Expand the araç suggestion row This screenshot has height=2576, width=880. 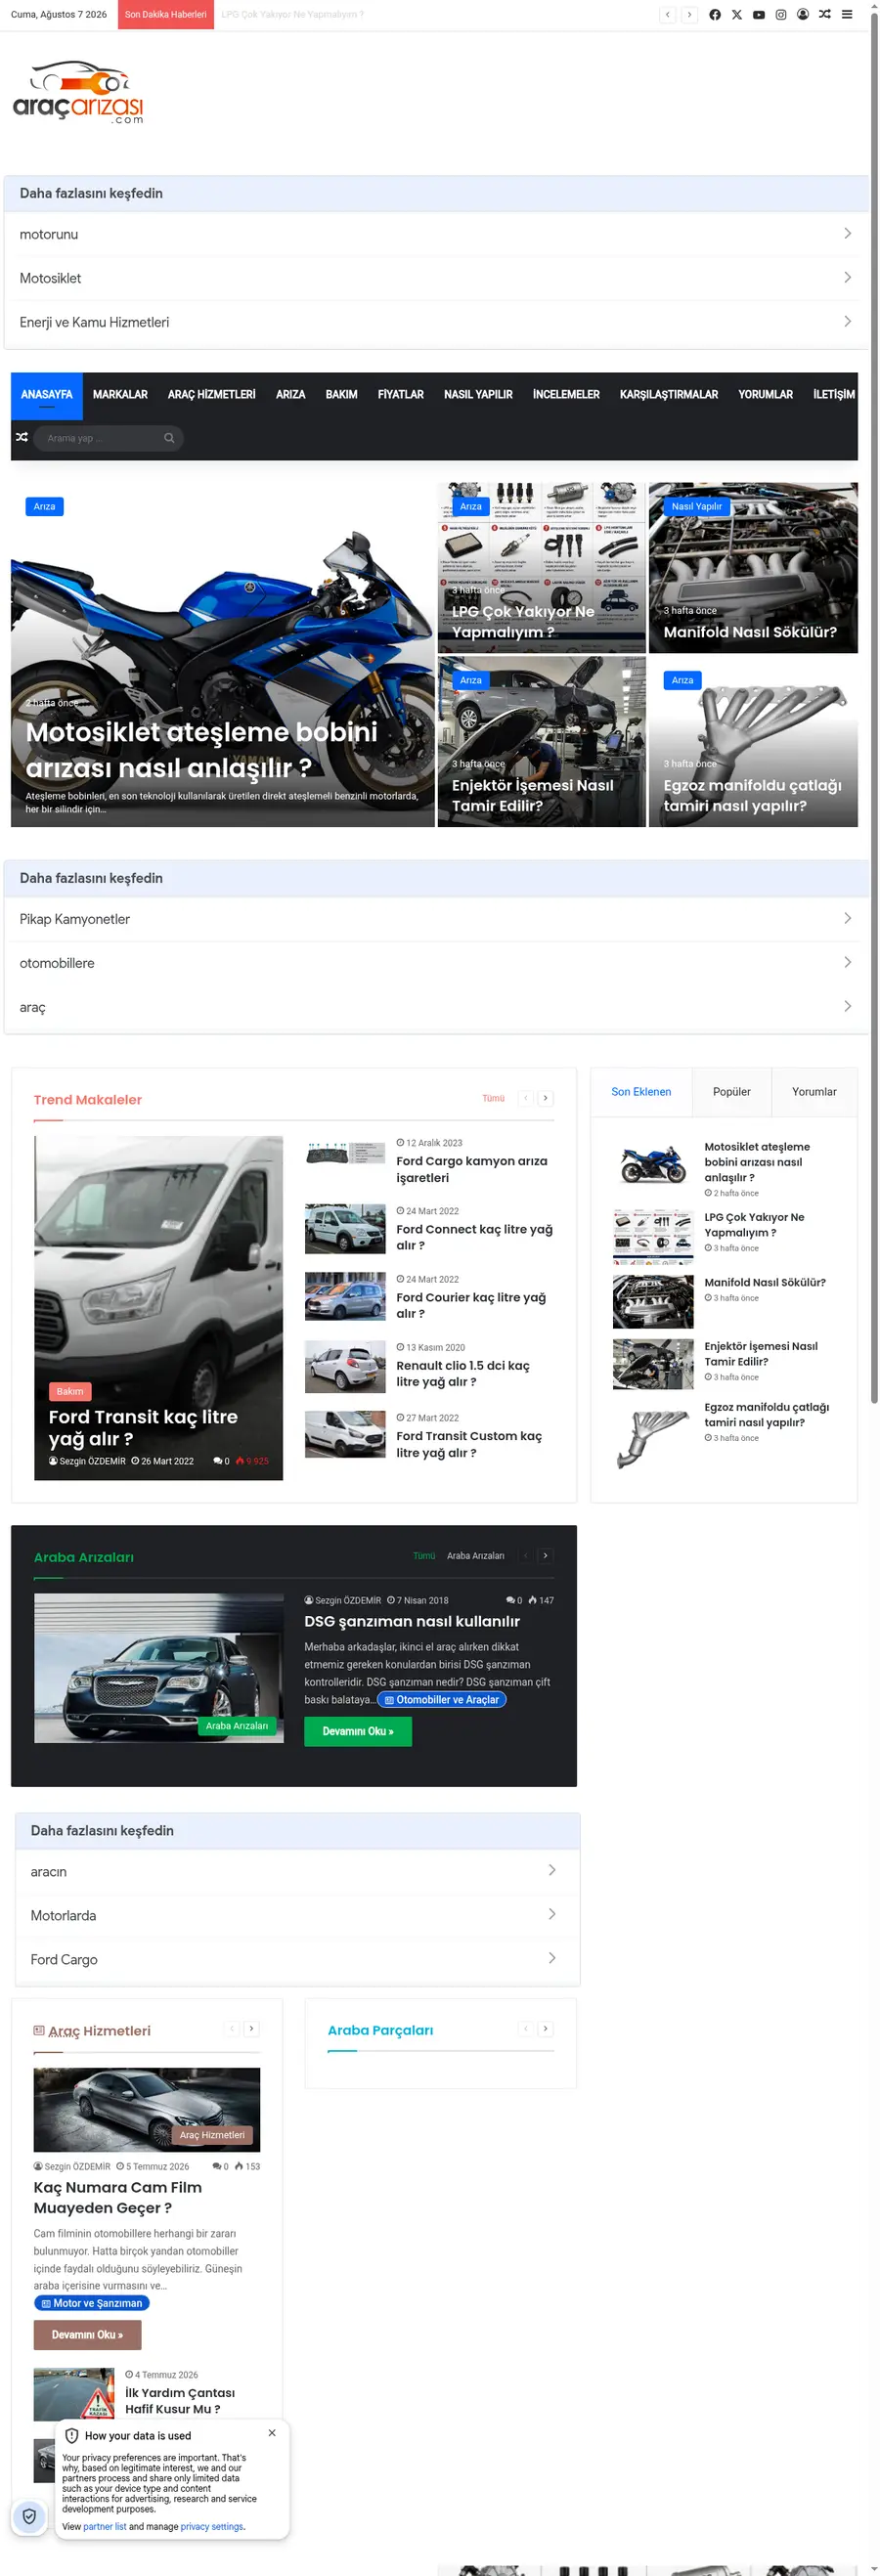(x=435, y=1007)
